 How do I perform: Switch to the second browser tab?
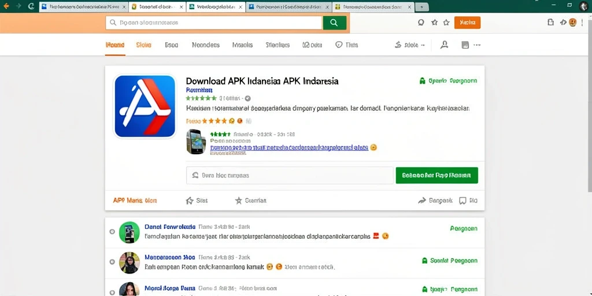[x=157, y=7]
